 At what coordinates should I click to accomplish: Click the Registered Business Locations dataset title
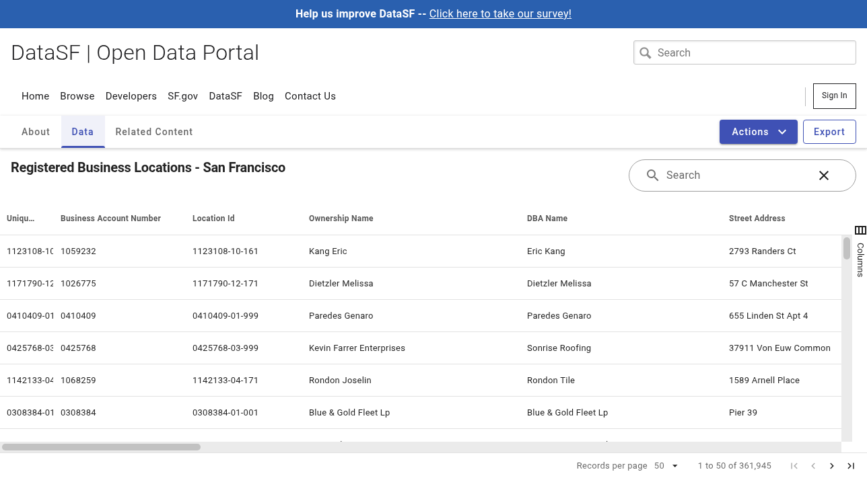(148, 168)
